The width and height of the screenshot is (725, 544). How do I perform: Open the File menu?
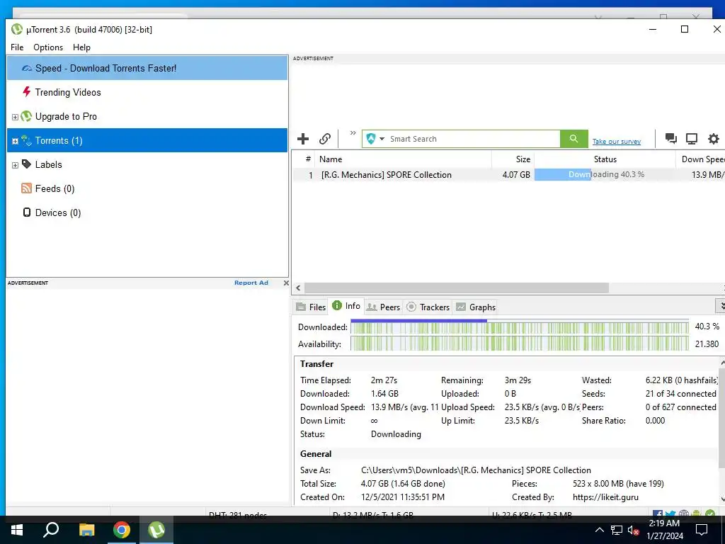pos(17,47)
